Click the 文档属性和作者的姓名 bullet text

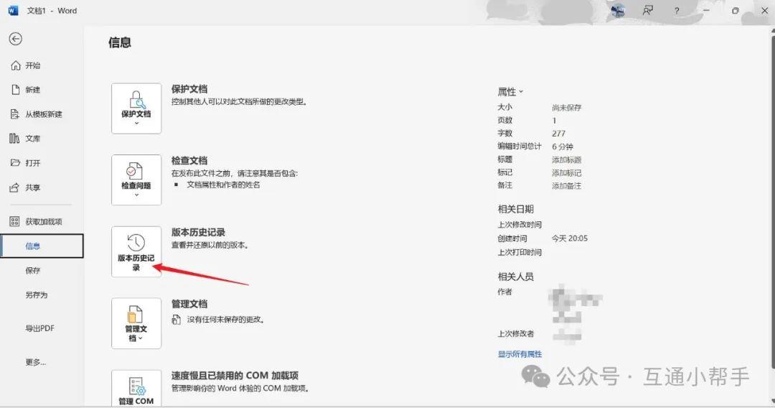pyautogui.click(x=223, y=185)
